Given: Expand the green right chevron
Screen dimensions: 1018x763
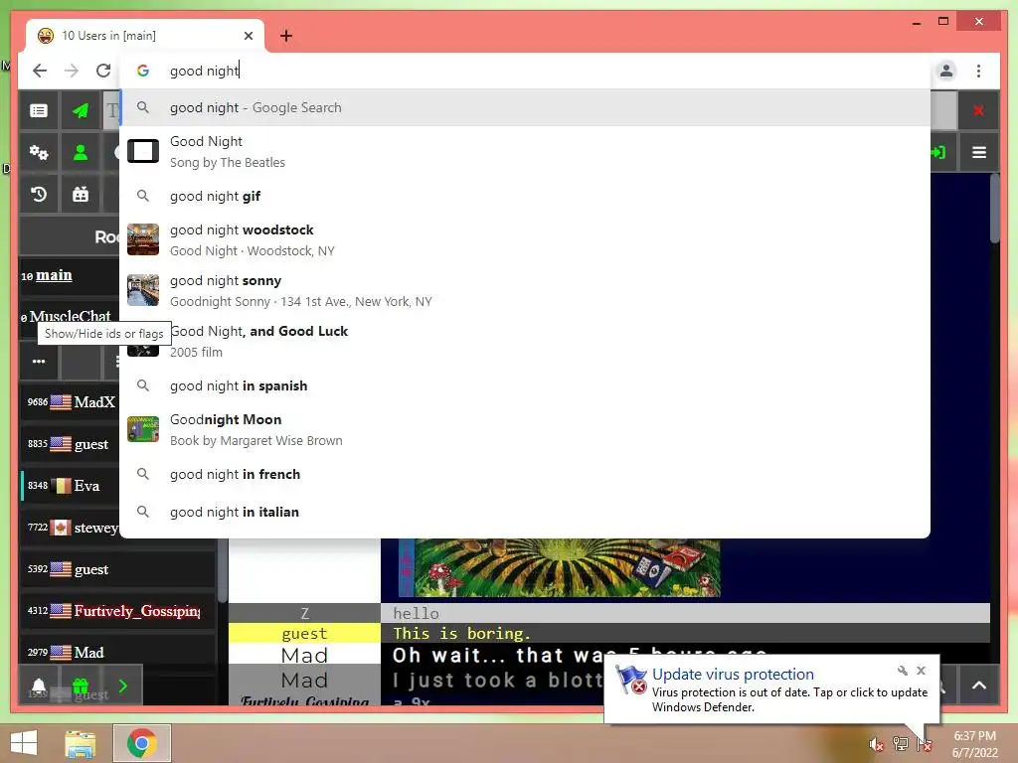Looking at the screenshot, I should click(x=123, y=686).
